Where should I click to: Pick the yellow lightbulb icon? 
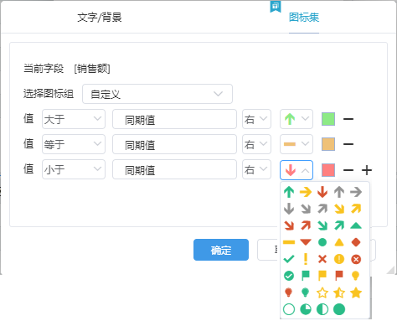point(355,276)
